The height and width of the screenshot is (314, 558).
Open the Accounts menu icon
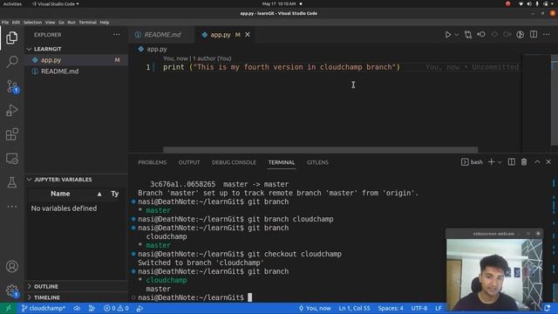pyautogui.click(x=11, y=266)
